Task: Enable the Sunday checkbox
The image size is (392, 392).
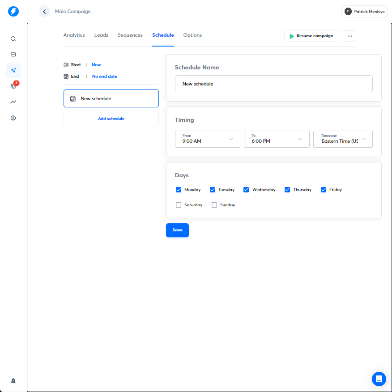Action: tap(214, 205)
